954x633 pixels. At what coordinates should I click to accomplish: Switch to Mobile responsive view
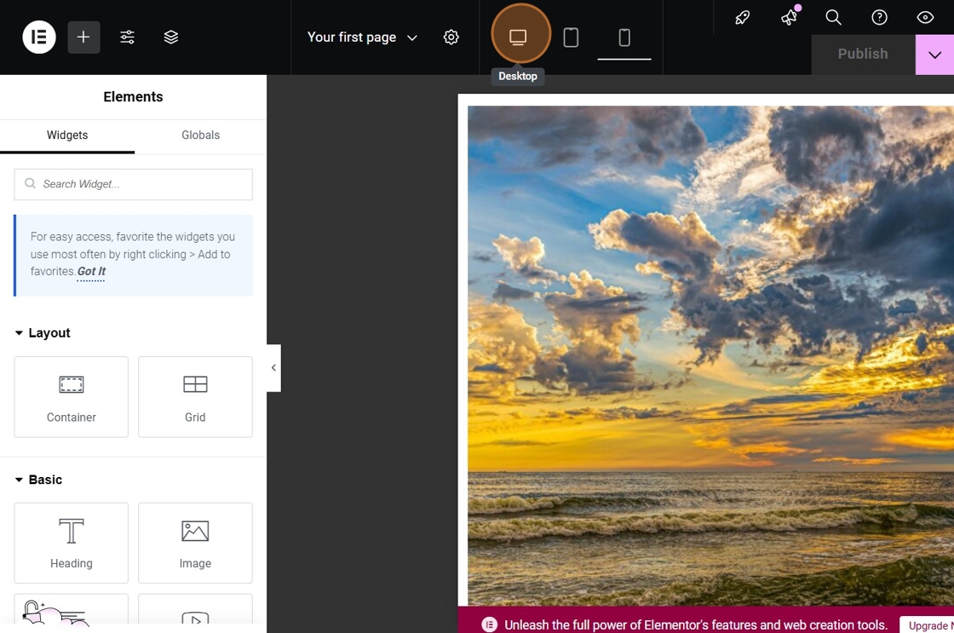pyautogui.click(x=624, y=37)
